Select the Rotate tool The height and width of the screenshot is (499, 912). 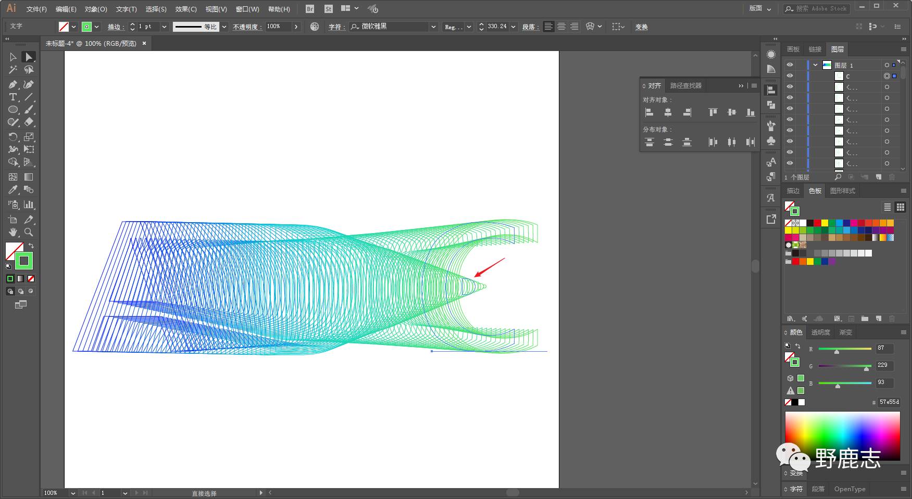tap(13, 137)
